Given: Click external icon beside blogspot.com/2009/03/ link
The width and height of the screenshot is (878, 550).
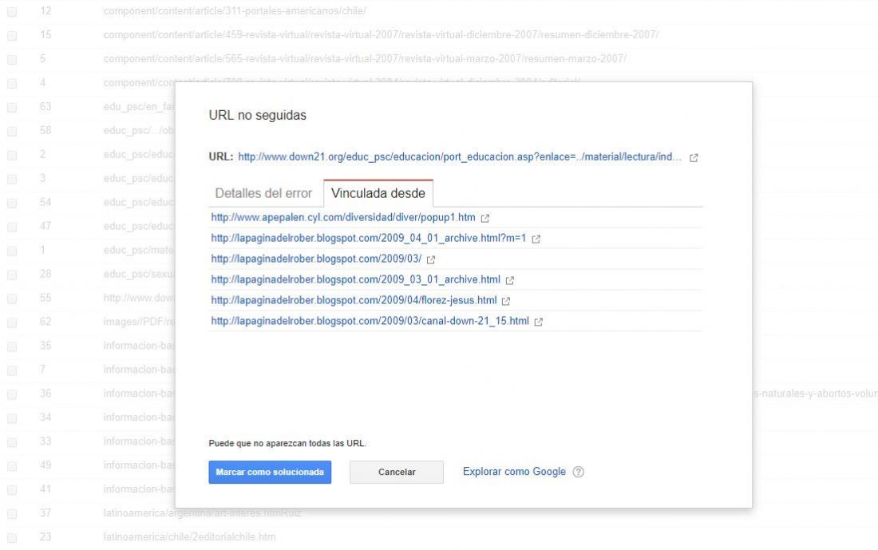Looking at the screenshot, I should pos(430,259).
